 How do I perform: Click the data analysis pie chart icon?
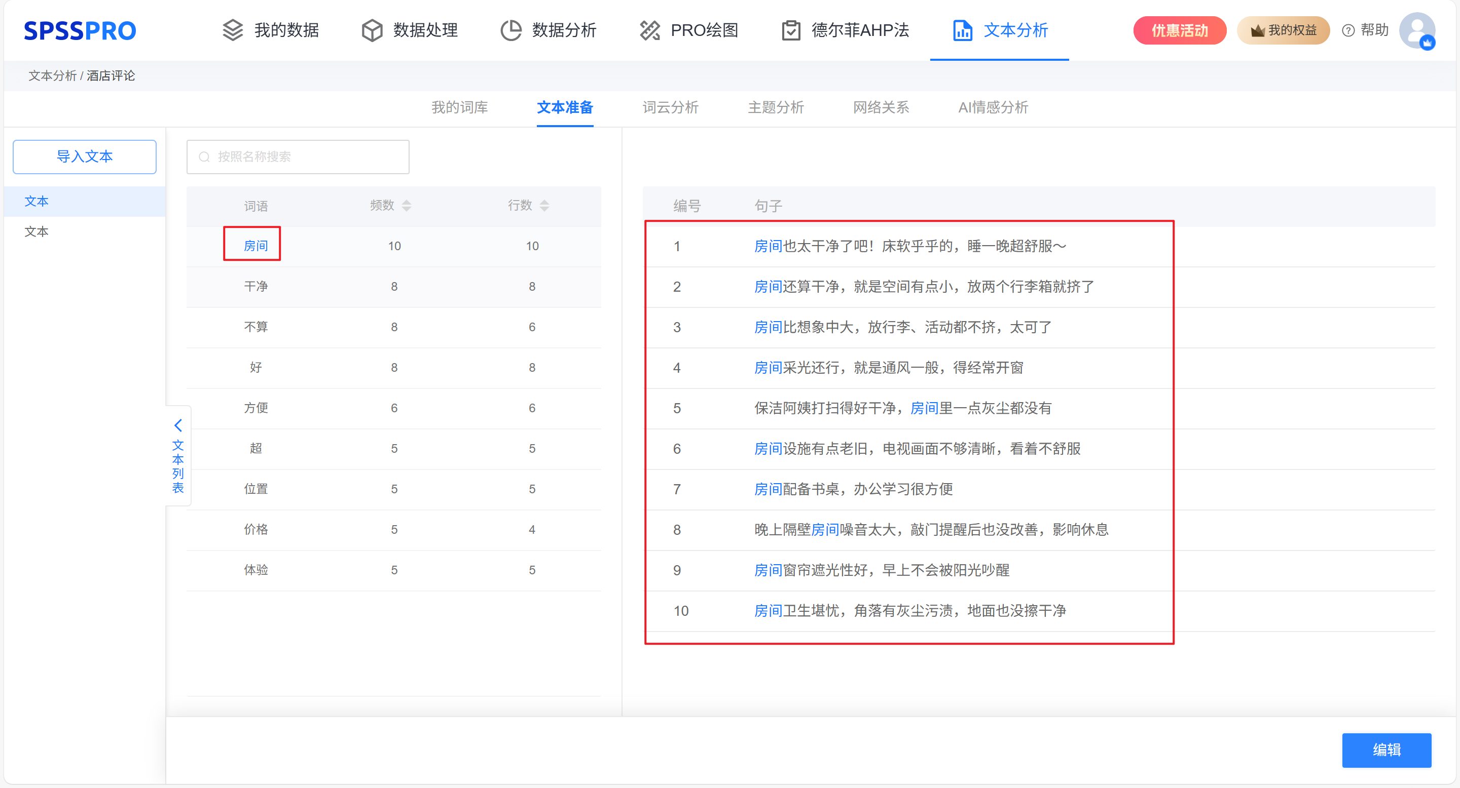[x=510, y=30]
